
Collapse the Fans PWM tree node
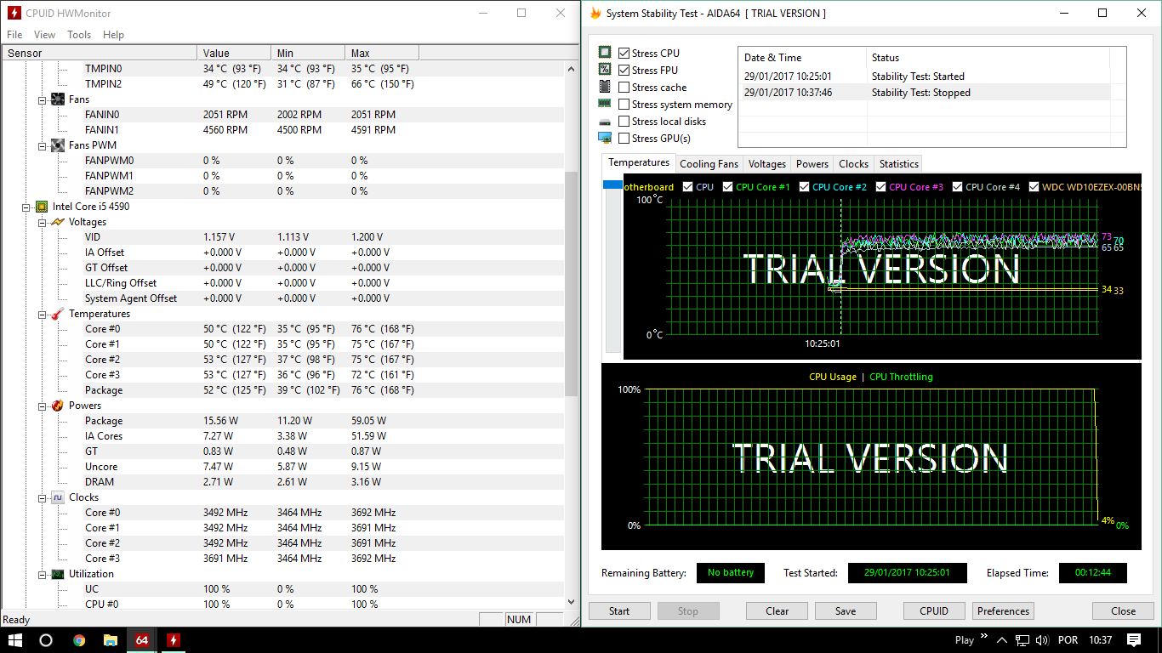[43, 145]
